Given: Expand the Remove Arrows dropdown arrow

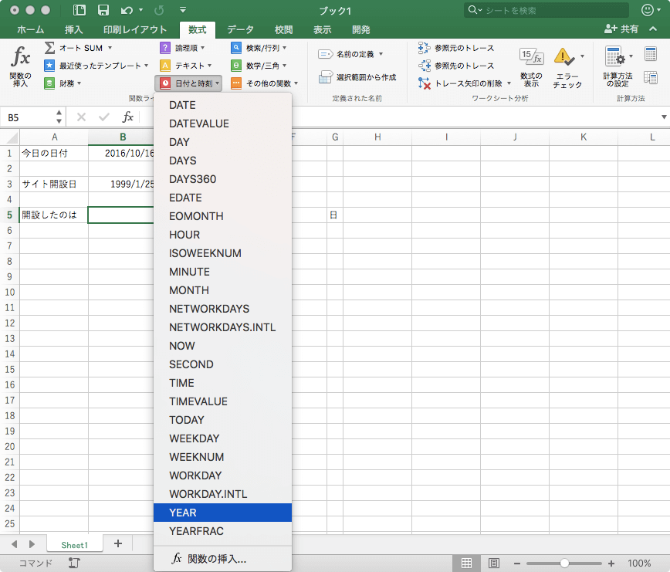Looking at the screenshot, I should 509,83.
